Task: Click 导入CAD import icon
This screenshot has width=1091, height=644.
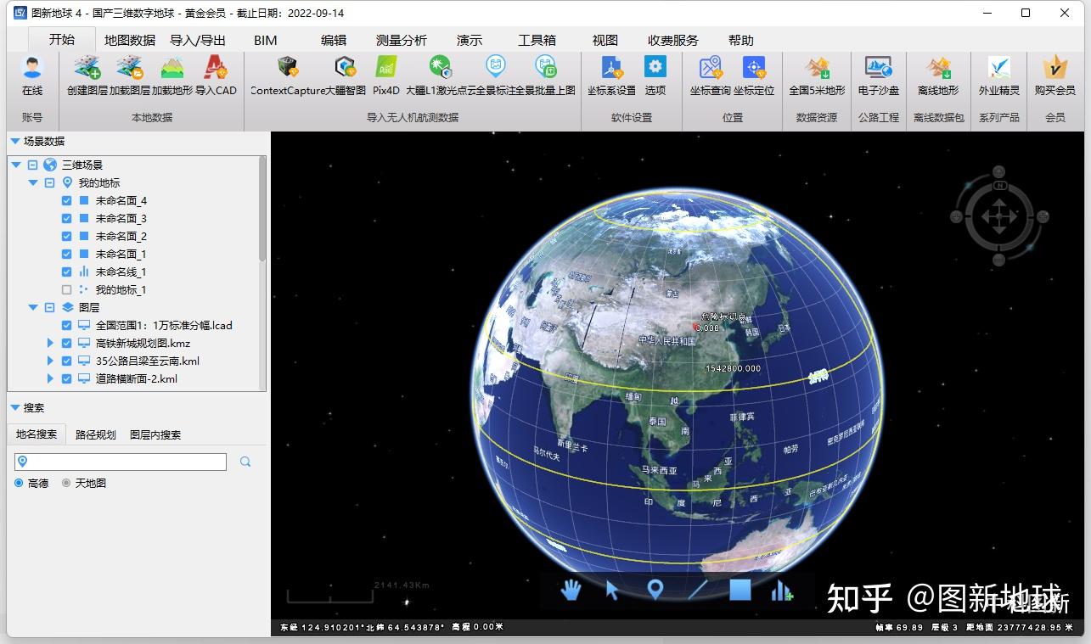Action: click(x=216, y=68)
